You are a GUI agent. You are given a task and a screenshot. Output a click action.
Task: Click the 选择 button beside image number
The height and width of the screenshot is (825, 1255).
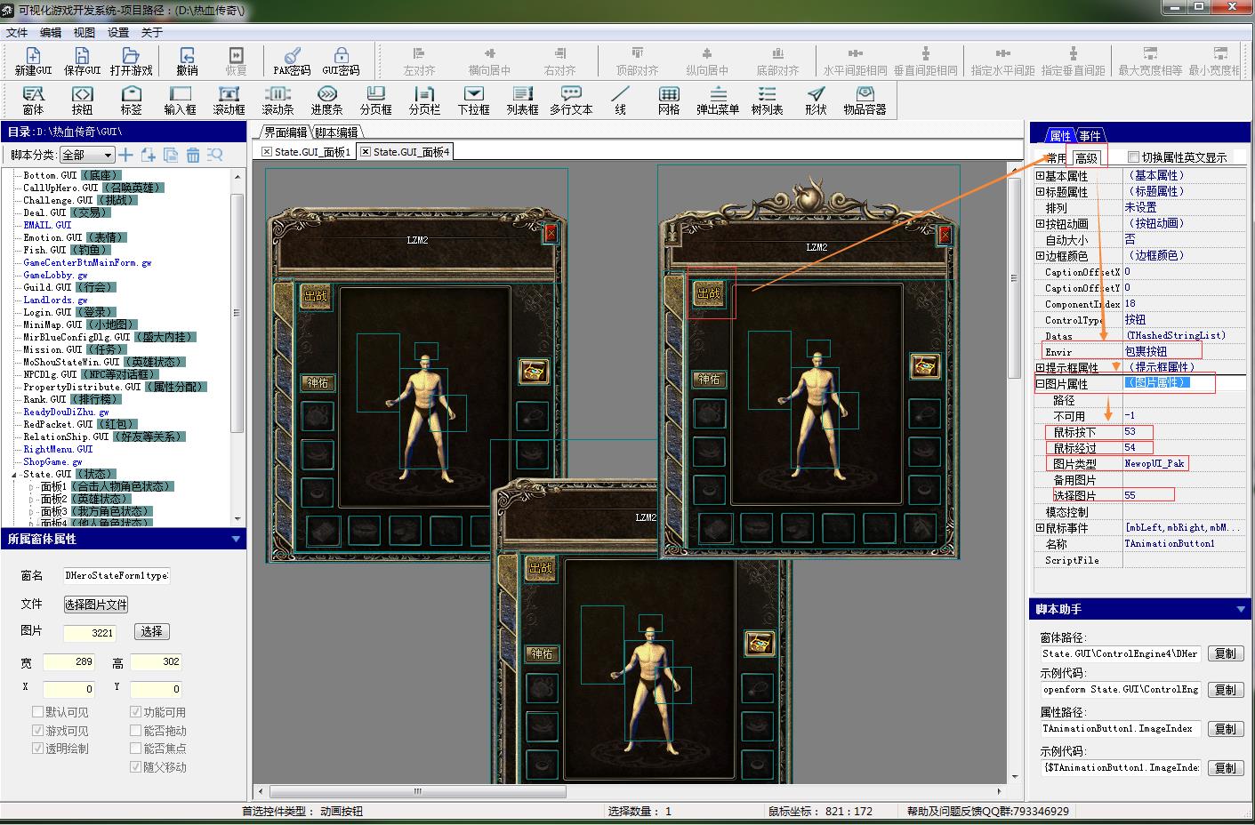(151, 631)
